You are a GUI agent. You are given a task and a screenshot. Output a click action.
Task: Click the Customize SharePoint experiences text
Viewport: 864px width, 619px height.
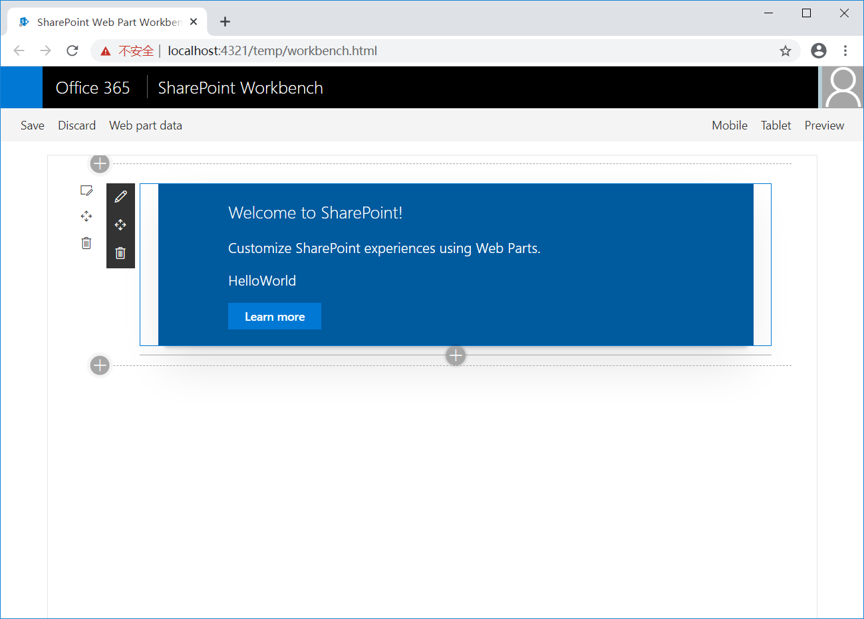point(384,248)
